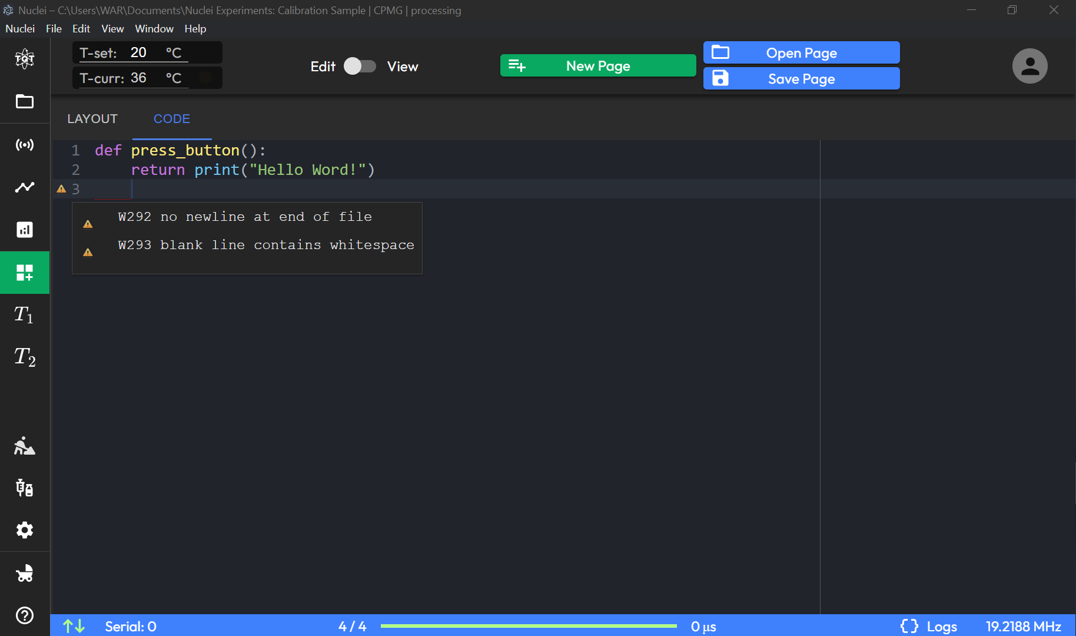Open the Edit menu
This screenshot has height=636, width=1076.
tap(81, 28)
